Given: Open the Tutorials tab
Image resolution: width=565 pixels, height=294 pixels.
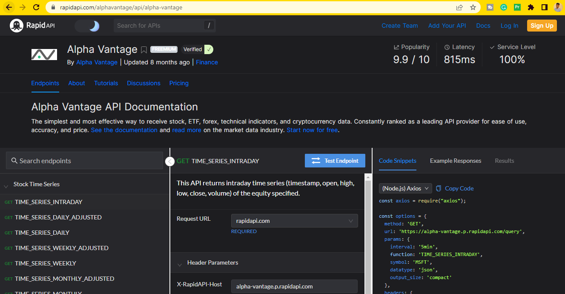Looking at the screenshot, I should click(106, 83).
